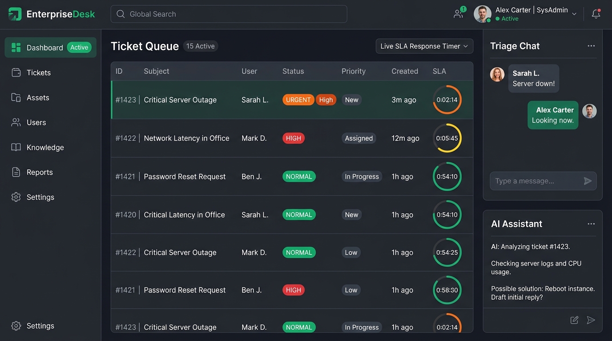Click Sarah L.'s chat avatar
Viewport: 612px width, 341px height.
click(497, 74)
